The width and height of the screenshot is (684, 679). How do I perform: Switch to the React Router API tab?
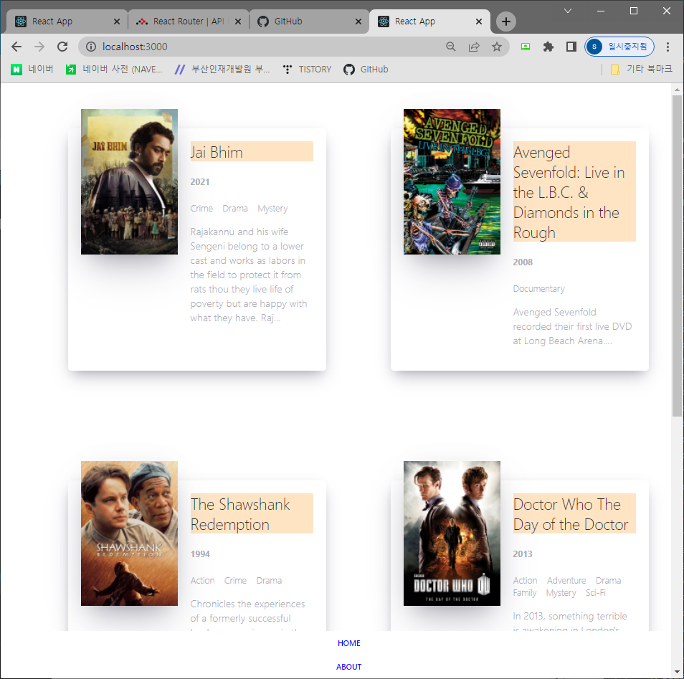pos(189,22)
